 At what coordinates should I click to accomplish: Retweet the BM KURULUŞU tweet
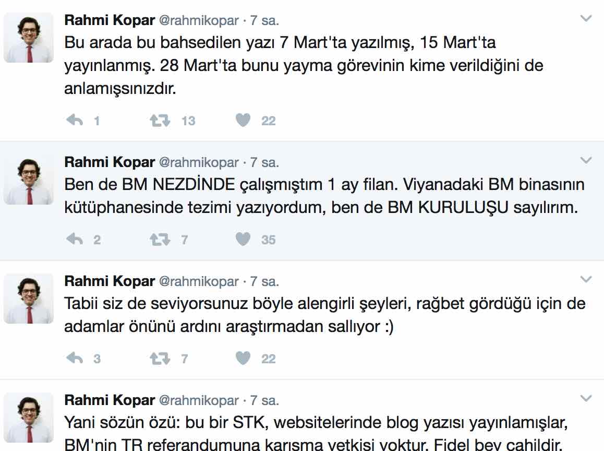pos(160,240)
